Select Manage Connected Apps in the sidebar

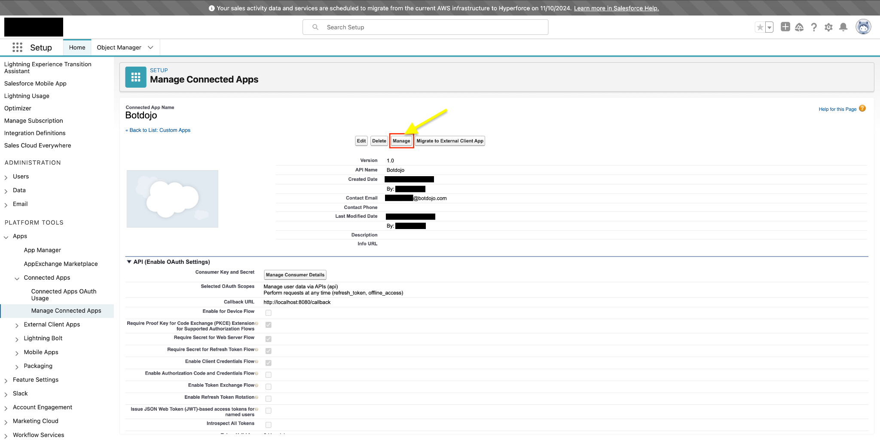66,311
